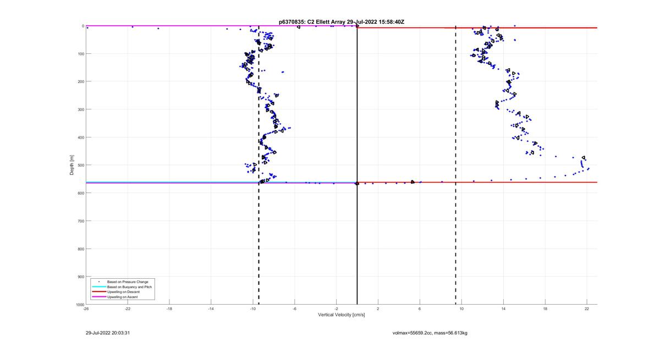This screenshot has height=342, width=660.
Task: Select the 'Vertical Velocity [cm/s]' x-axis label
Action: coord(342,315)
